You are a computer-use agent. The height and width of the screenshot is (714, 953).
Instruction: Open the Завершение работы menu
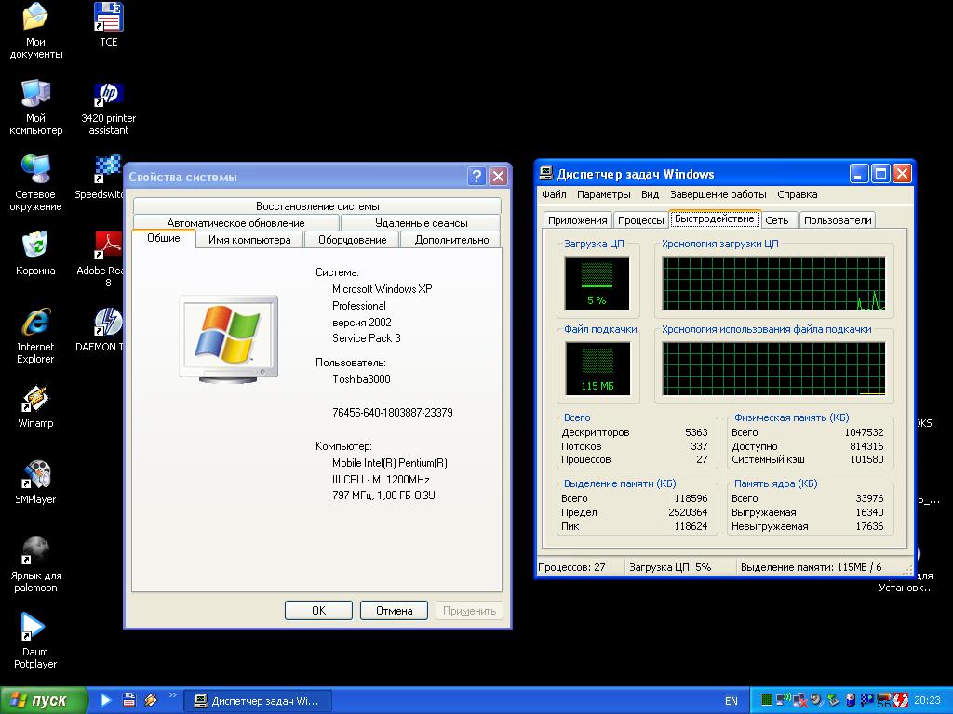(x=718, y=194)
